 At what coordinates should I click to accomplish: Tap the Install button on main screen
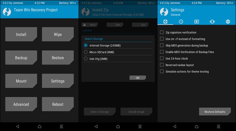click(21, 34)
